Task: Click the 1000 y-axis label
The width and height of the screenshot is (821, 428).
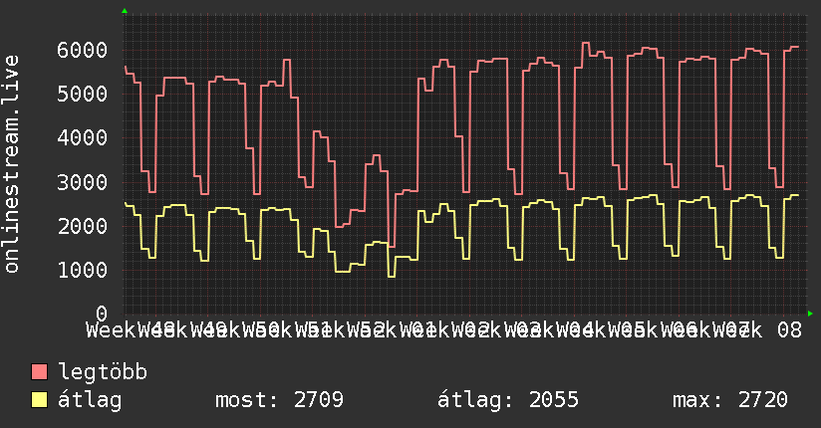Action: (x=83, y=270)
